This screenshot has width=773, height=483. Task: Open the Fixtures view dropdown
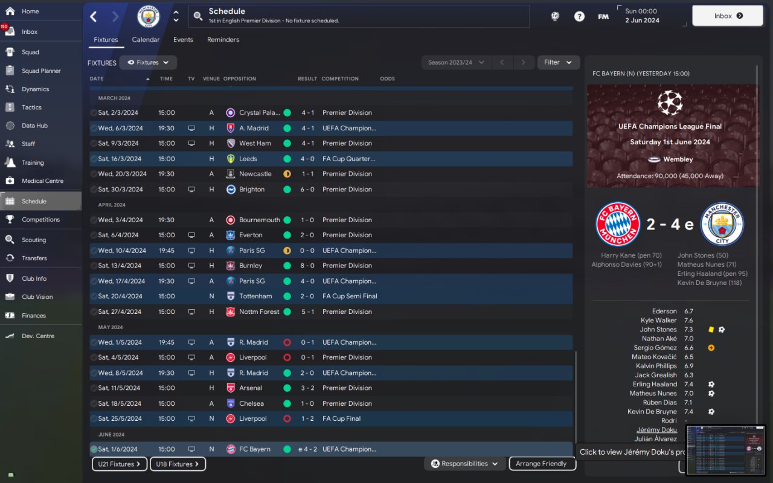[148, 62]
